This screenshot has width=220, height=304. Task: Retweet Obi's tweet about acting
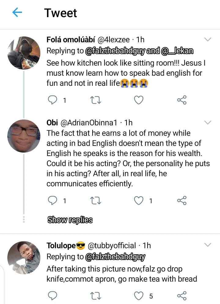96,201
